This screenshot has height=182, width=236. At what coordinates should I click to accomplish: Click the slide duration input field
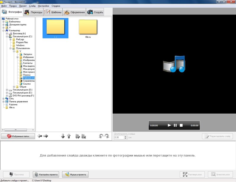tap(119, 137)
